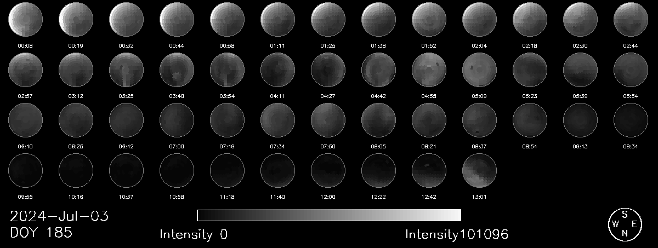Select the 06:10 globe image

point(25,120)
